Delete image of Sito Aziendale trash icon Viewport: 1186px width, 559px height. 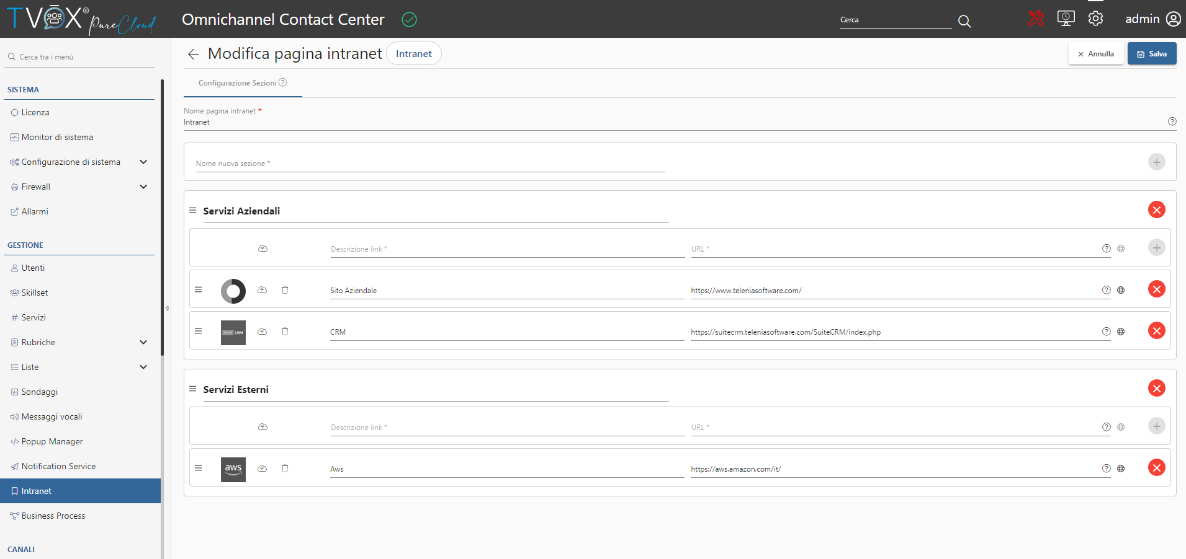[285, 290]
